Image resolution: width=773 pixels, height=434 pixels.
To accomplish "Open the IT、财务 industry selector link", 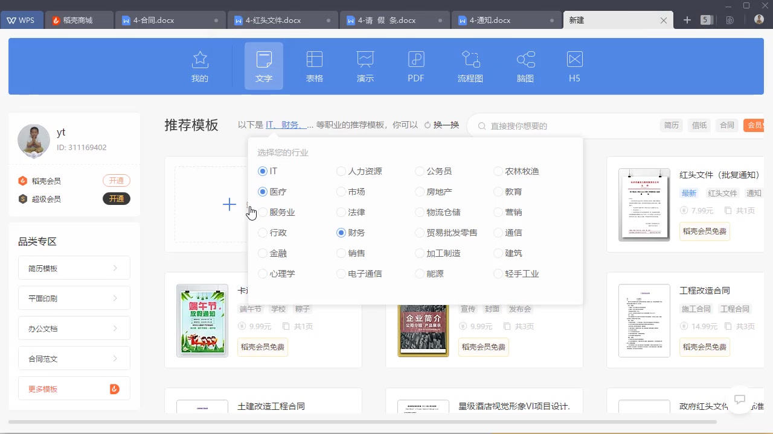I will (x=289, y=125).
